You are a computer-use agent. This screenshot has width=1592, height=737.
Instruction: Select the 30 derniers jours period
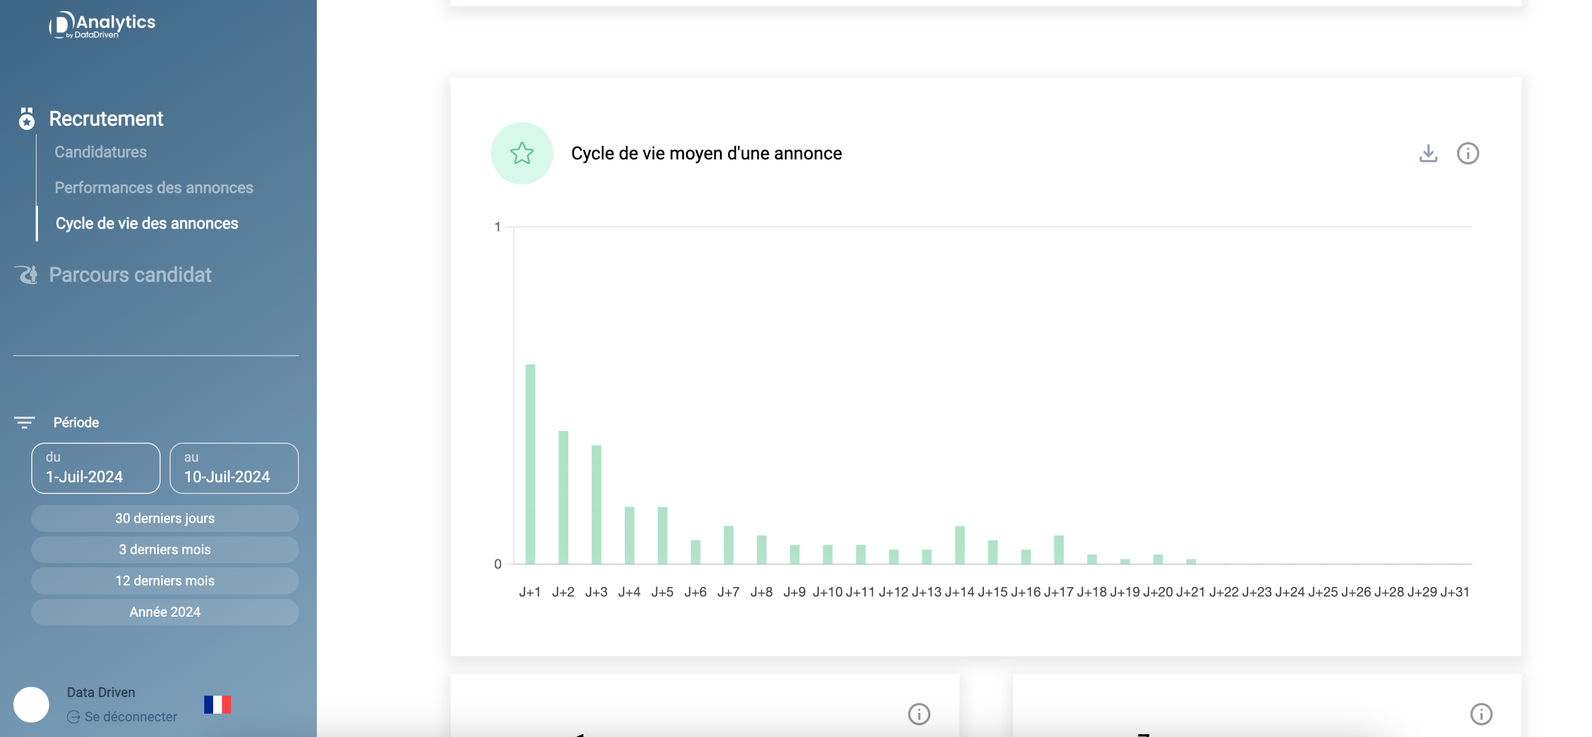click(165, 518)
